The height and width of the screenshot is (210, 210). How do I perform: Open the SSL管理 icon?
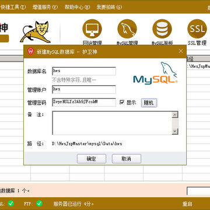(x=197, y=29)
